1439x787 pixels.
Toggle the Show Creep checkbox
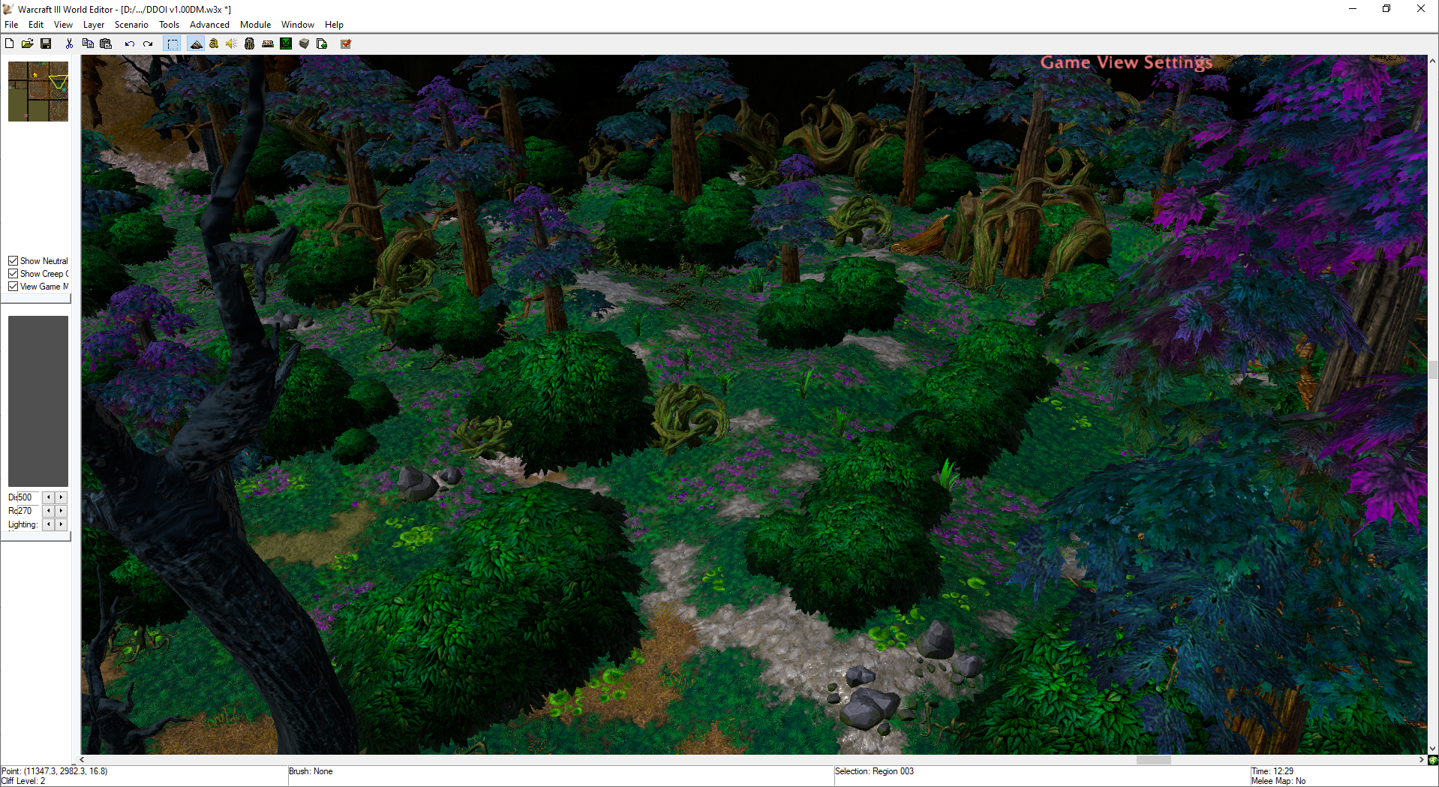[x=13, y=274]
